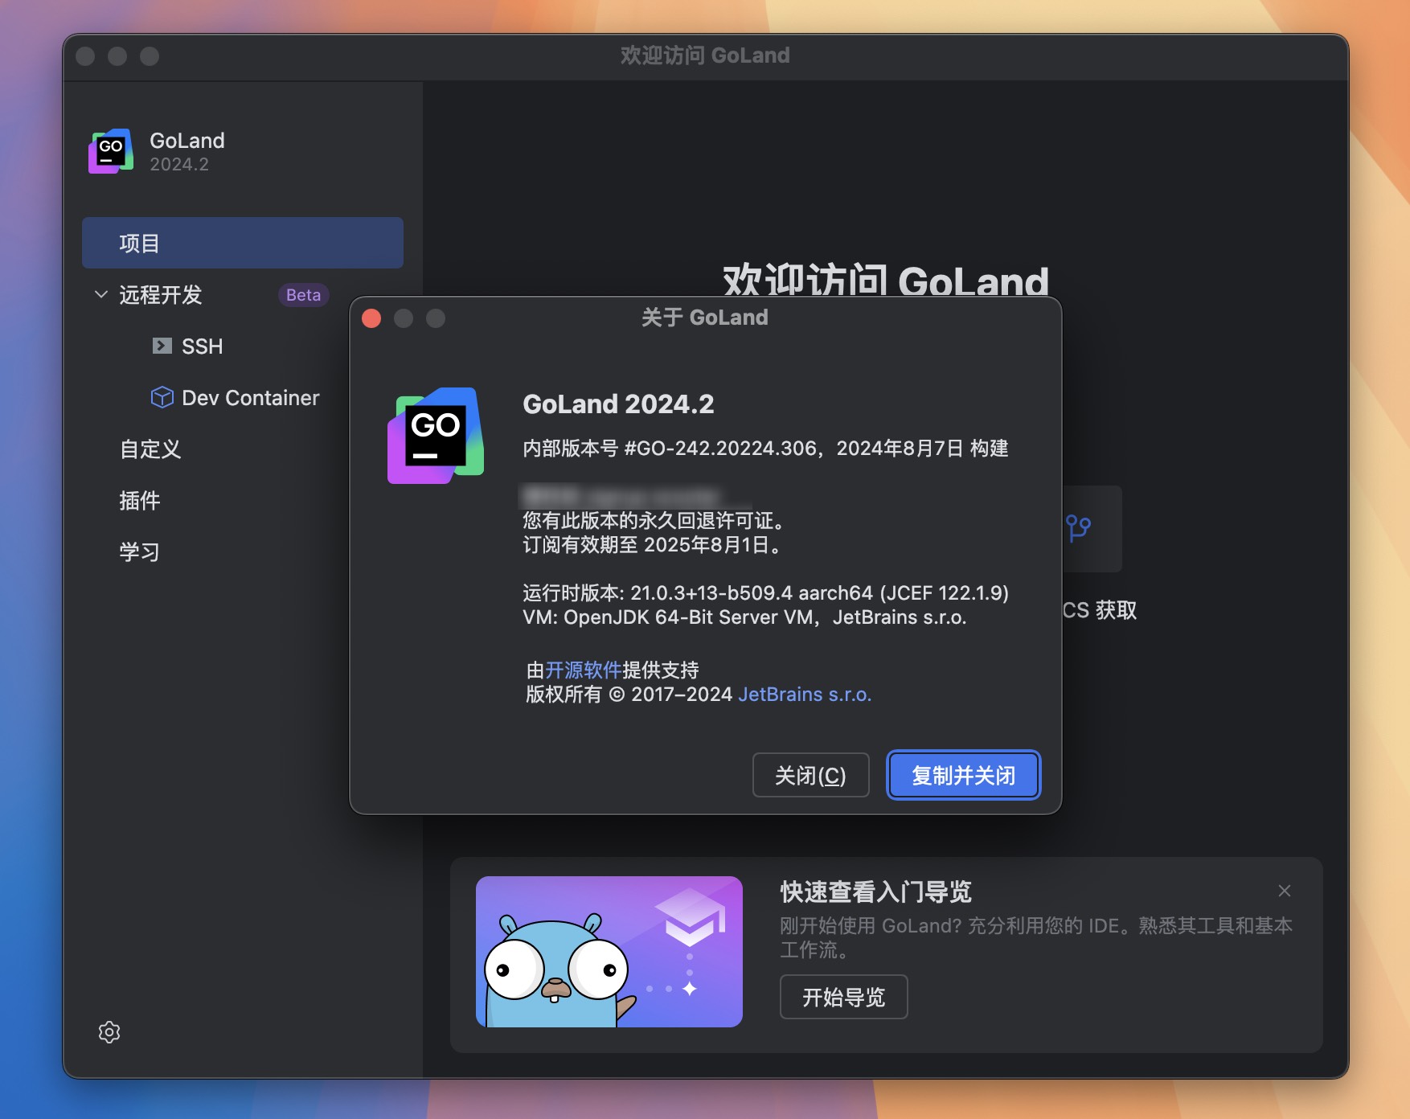Click the large GoLand logo in About dialog
The image size is (1410, 1119).
pyautogui.click(x=436, y=436)
